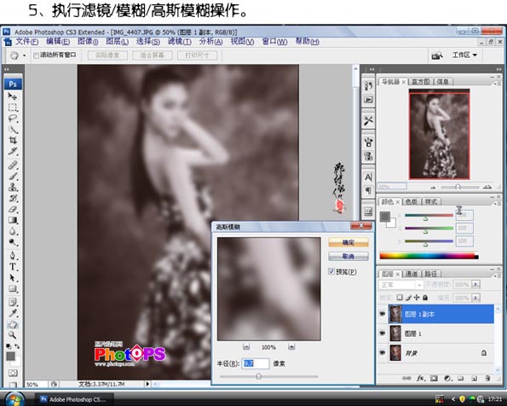Viewport: 507px width, 406px height.
Task: Select the Eyedropper tool
Action: tap(13, 313)
